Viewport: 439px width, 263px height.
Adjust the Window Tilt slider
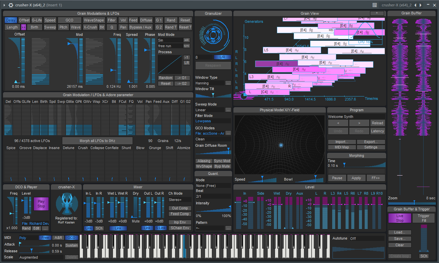213,95
